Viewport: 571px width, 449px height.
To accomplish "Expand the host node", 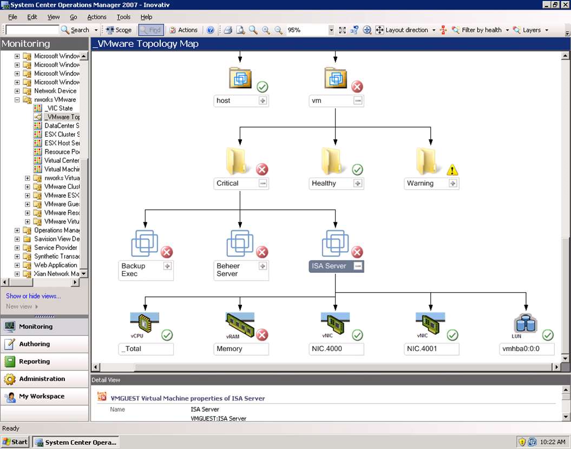I will tap(262, 101).
